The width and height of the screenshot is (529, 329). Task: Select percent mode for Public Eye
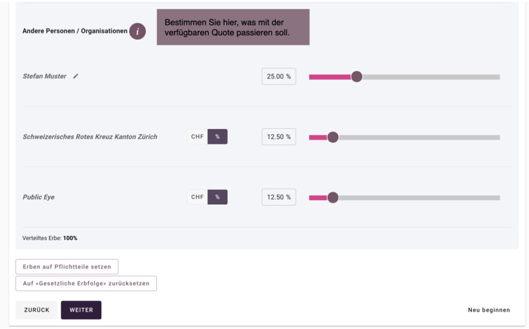click(217, 197)
